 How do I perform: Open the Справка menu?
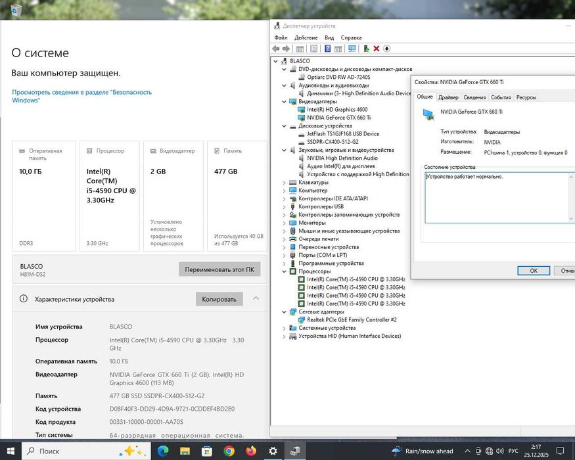pyautogui.click(x=351, y=37)
